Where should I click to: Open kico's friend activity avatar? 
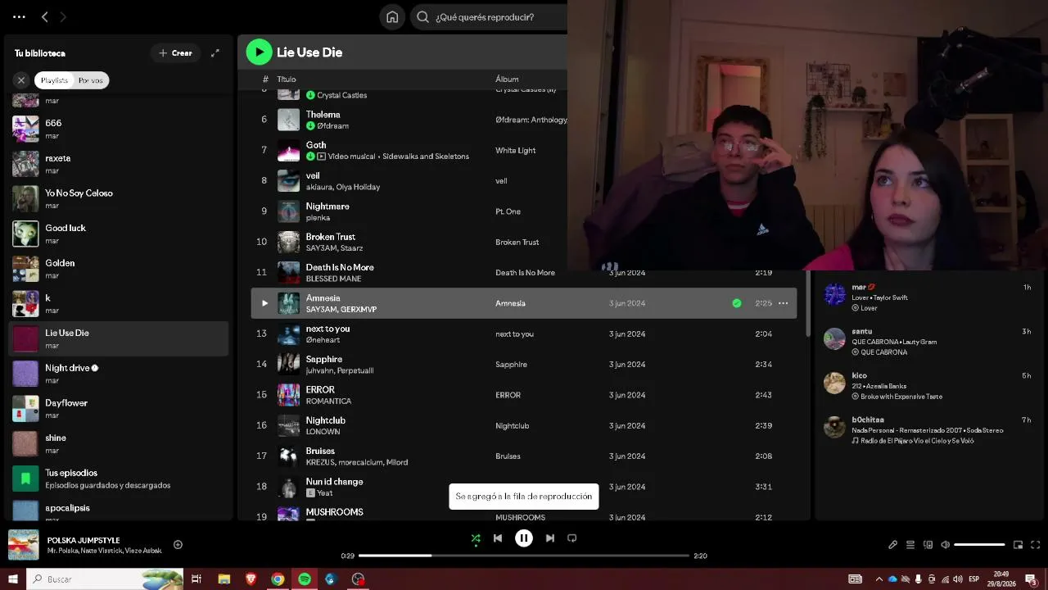834,383
